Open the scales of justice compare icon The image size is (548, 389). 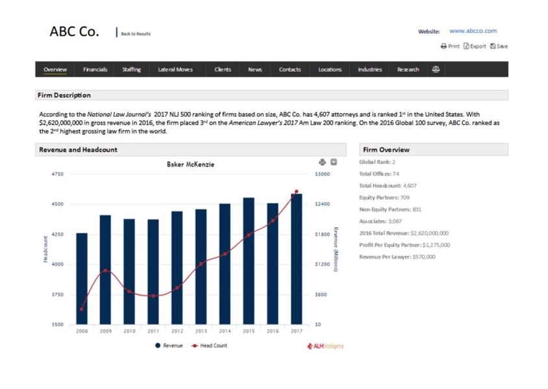(x=436, y=69)
